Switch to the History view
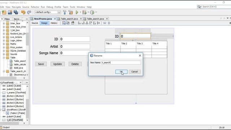The image size is (231, 130). (54, 23)
